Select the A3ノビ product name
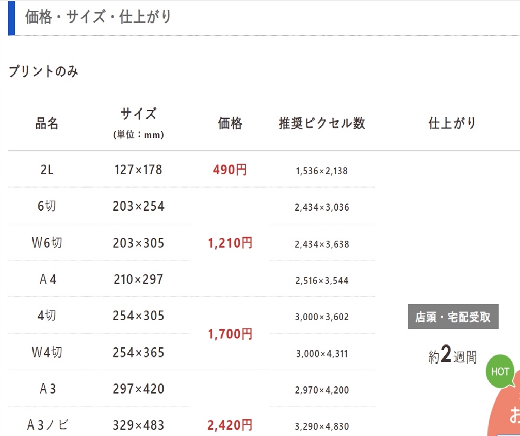Screen dimensions: 520x436 point(47,425)
